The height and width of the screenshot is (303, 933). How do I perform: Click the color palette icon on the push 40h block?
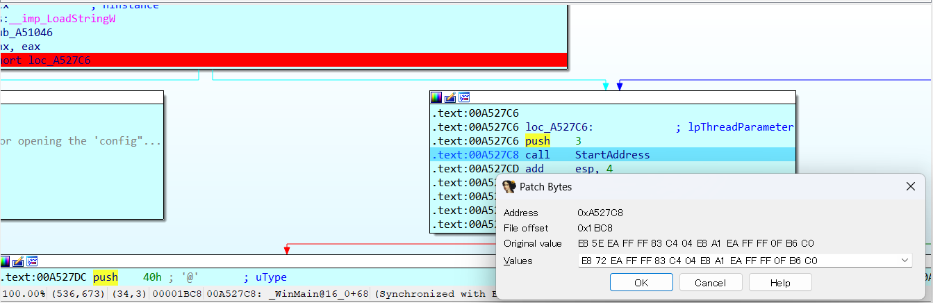(5, 261)
